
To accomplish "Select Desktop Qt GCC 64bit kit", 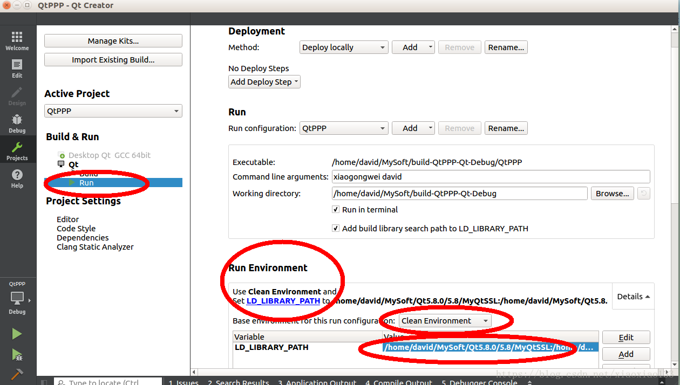I will click(x=110, y=155).
